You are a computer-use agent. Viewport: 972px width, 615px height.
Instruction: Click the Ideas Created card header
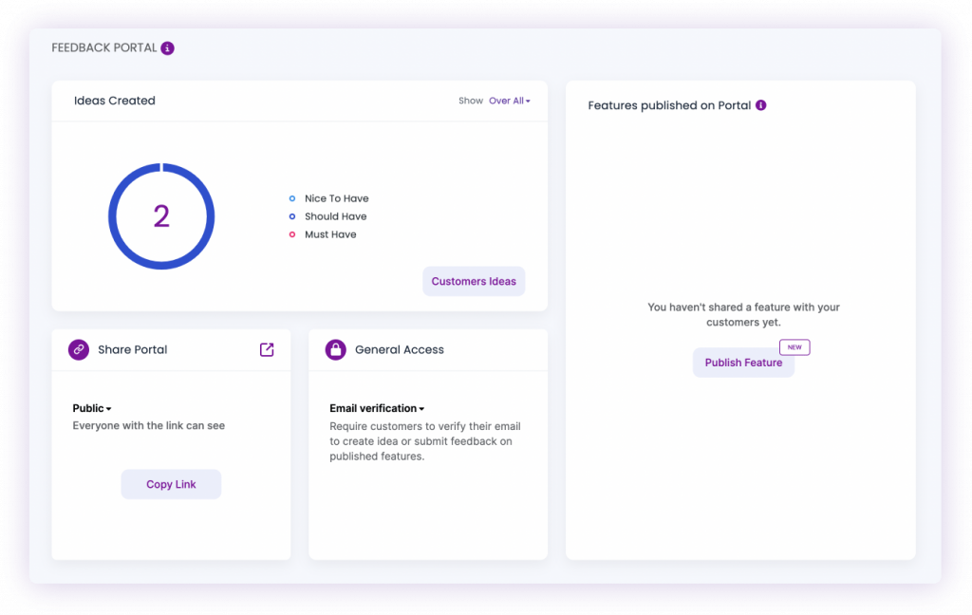[x=115, y=100]
